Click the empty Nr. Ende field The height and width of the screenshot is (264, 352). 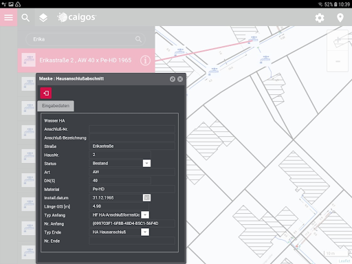click(132, 241)
